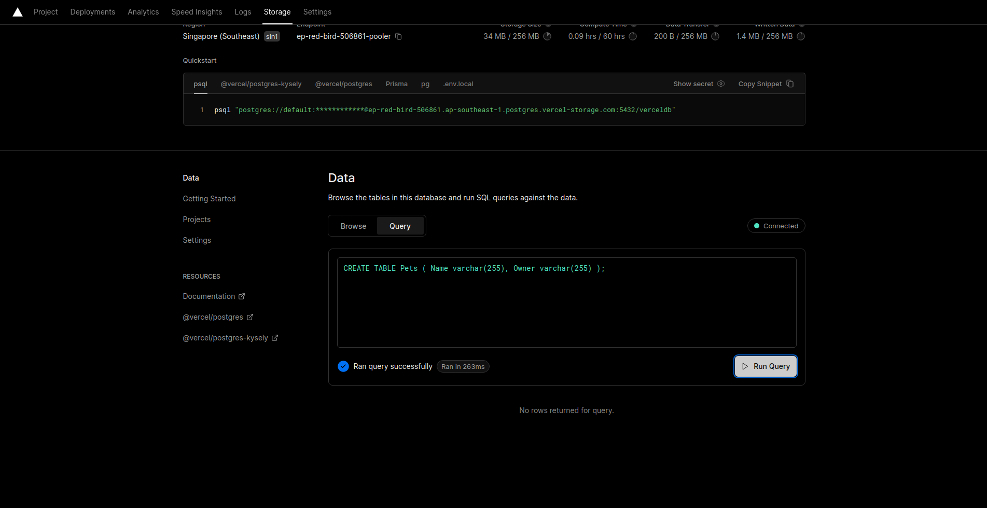Open Data sidebar section
987x508 pixels.
click(191, 178)
